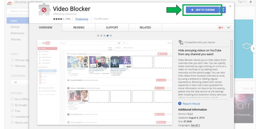This screenshot has height=129, width=260.
Task: Open the settings gear icon
Action: pyautogui.click(x=251, y=2)
